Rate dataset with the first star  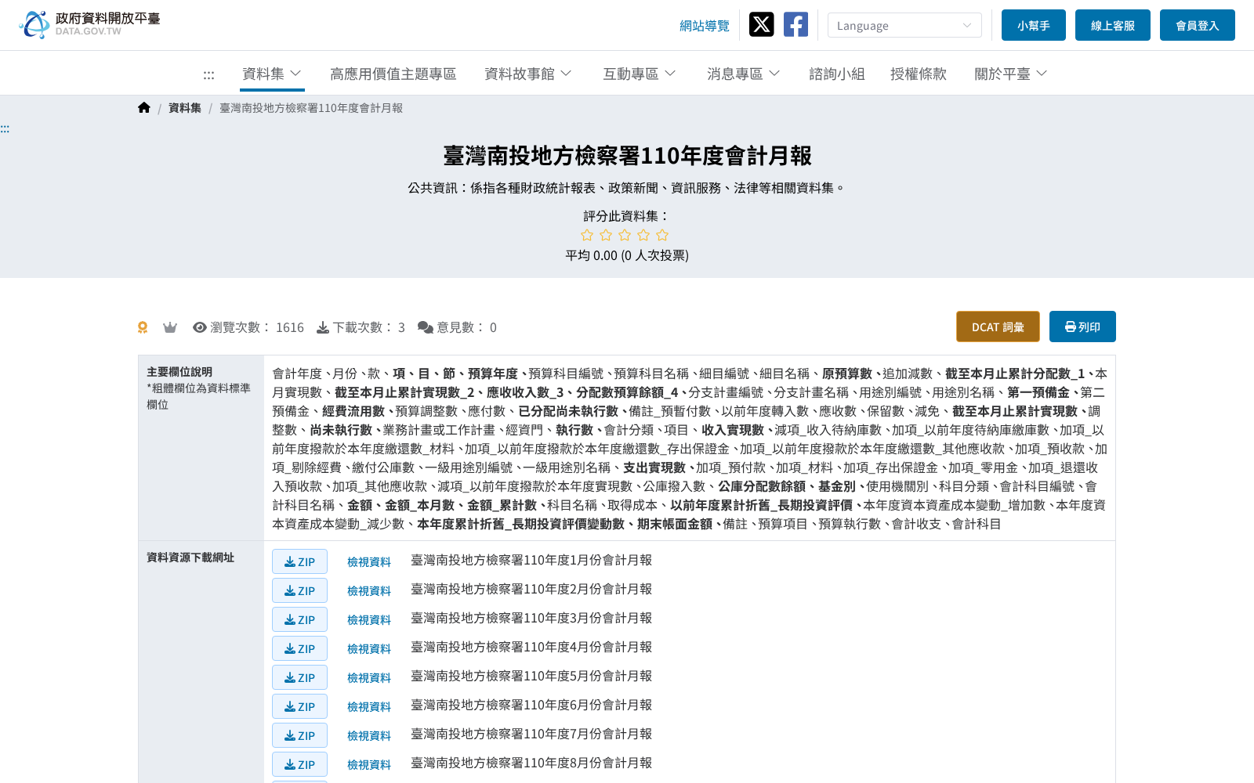(587, 235)
